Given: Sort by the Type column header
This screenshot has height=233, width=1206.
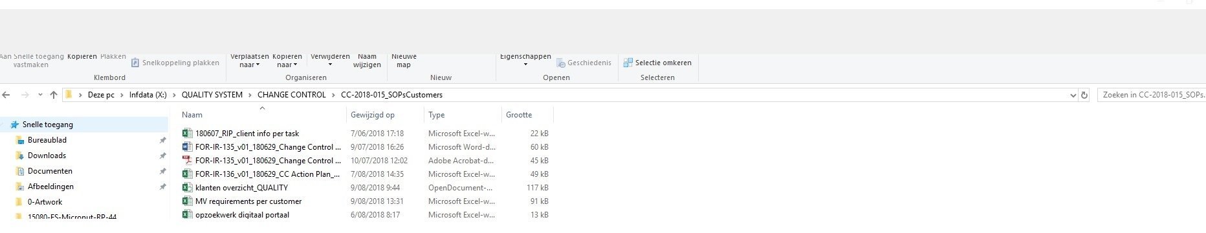Looking at the screenshot, I should 463,115.
